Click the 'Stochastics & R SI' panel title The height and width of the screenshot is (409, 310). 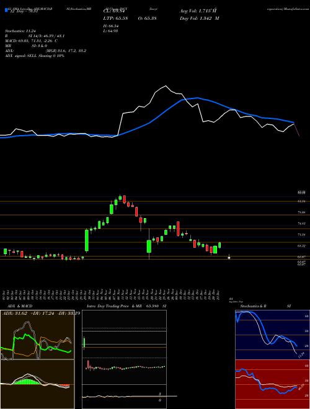265,306
